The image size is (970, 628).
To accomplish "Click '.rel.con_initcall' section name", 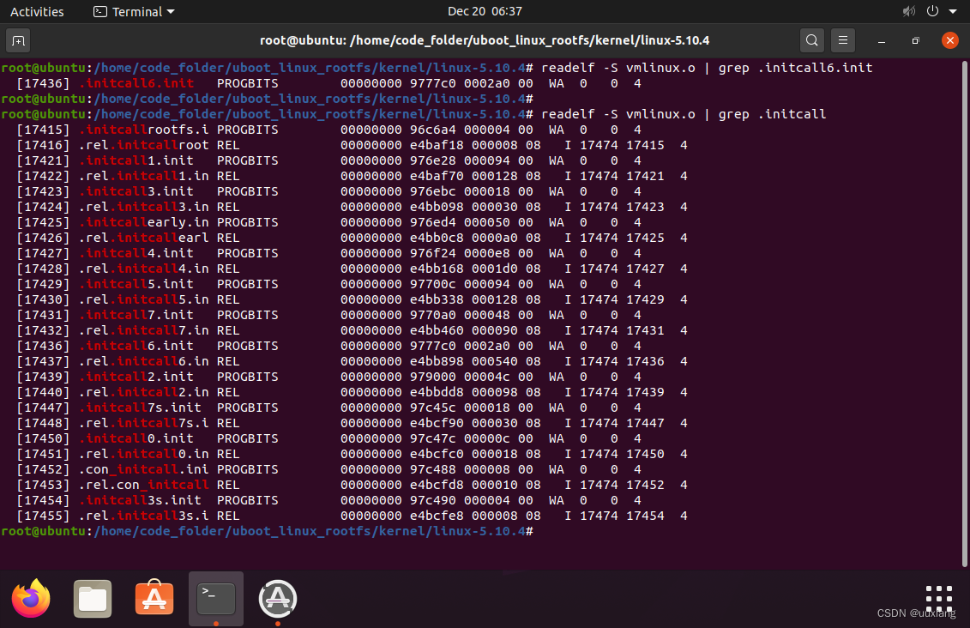I will click(x=144, y=486).
